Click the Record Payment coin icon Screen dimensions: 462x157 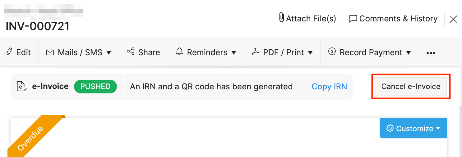(x=332, y=52)
